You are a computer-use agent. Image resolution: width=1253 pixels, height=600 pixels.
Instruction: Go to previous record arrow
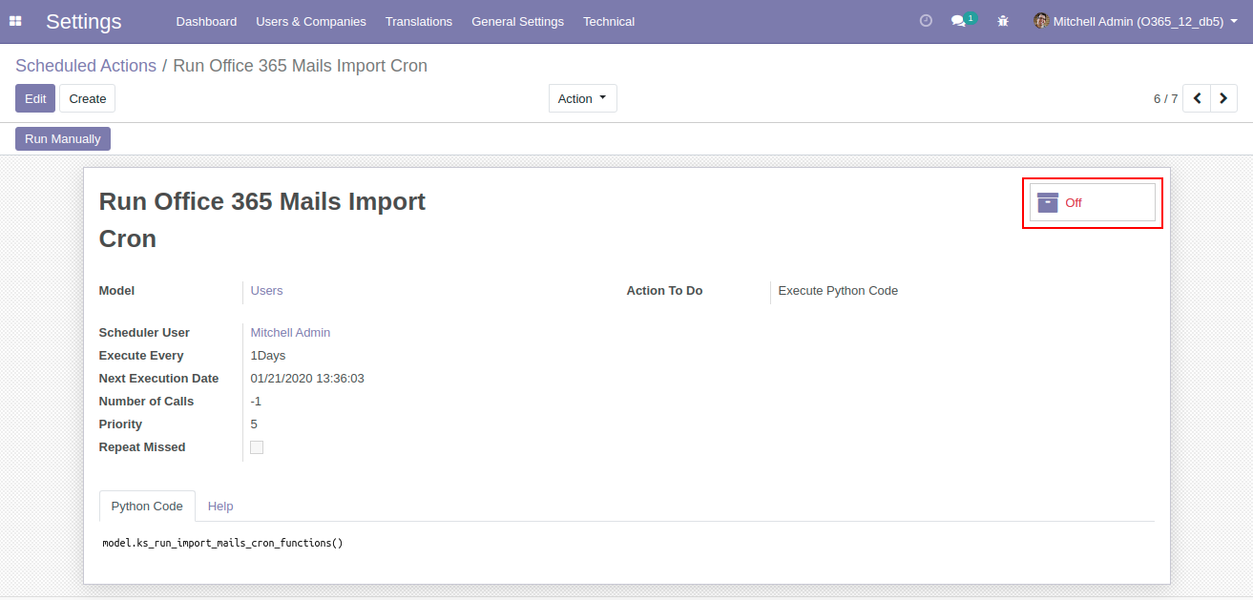(1197, 98)
